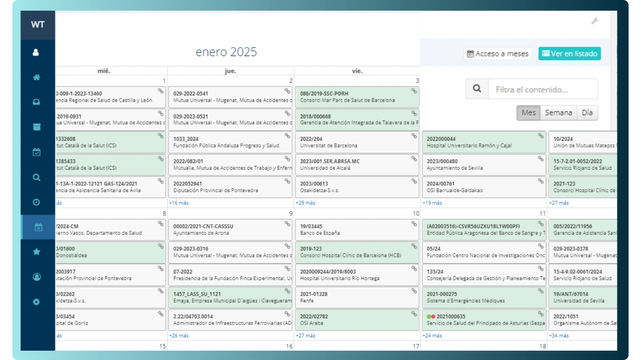The image size is (641, 360).
Task: Open 10/2024 Unión de Mutuas entry
Action: pyautogui.click(x=583, y=142)
